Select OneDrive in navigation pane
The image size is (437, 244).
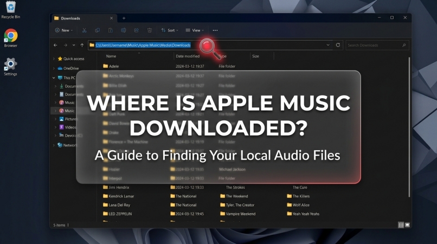click(68, 68)
